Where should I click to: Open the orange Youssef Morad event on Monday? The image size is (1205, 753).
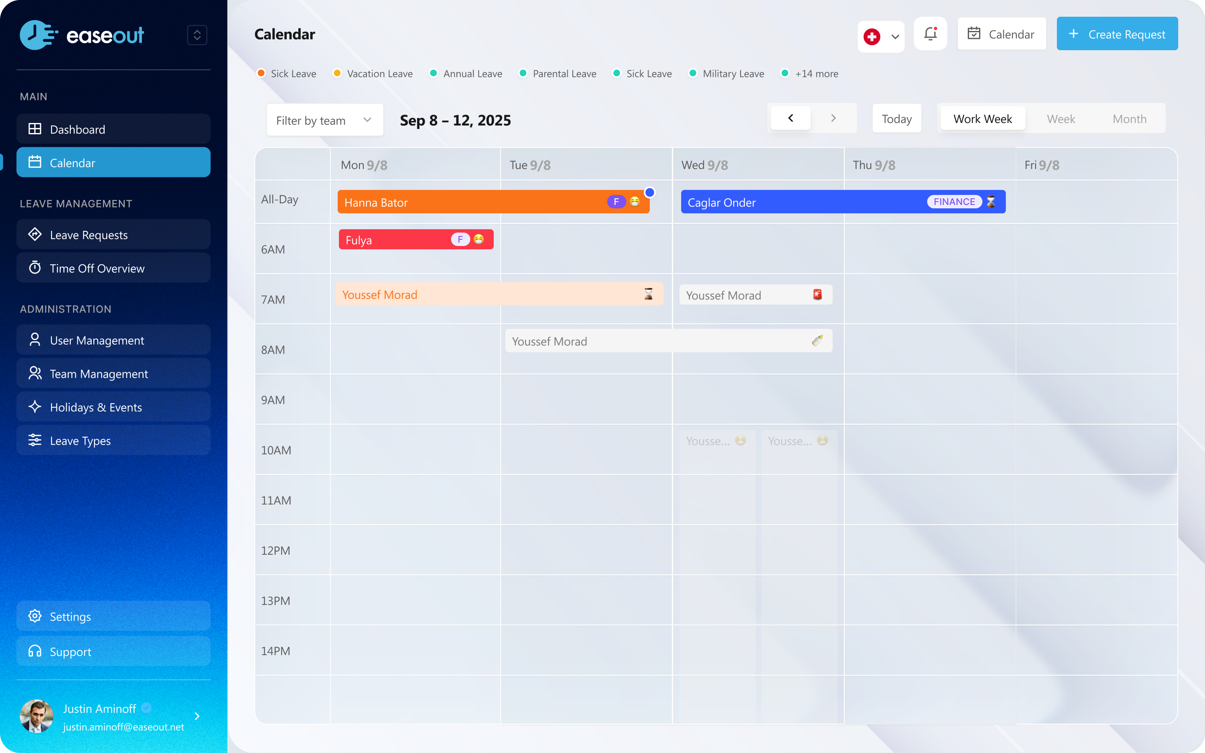[500, 295]
